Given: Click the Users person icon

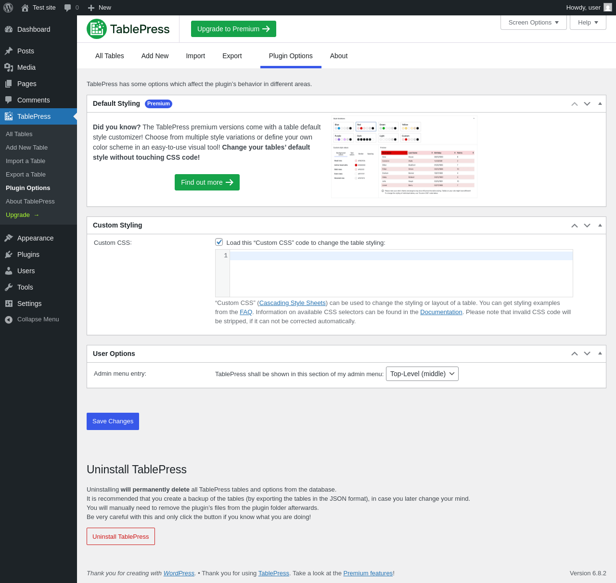Looking at the screenshot, I should point(9,271).
